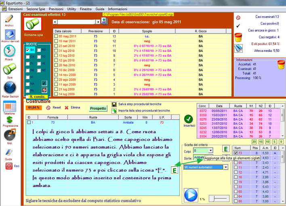The image size is (286, 206).
Task: Open Progressione dollar icon
Action: tap(9, 119)
